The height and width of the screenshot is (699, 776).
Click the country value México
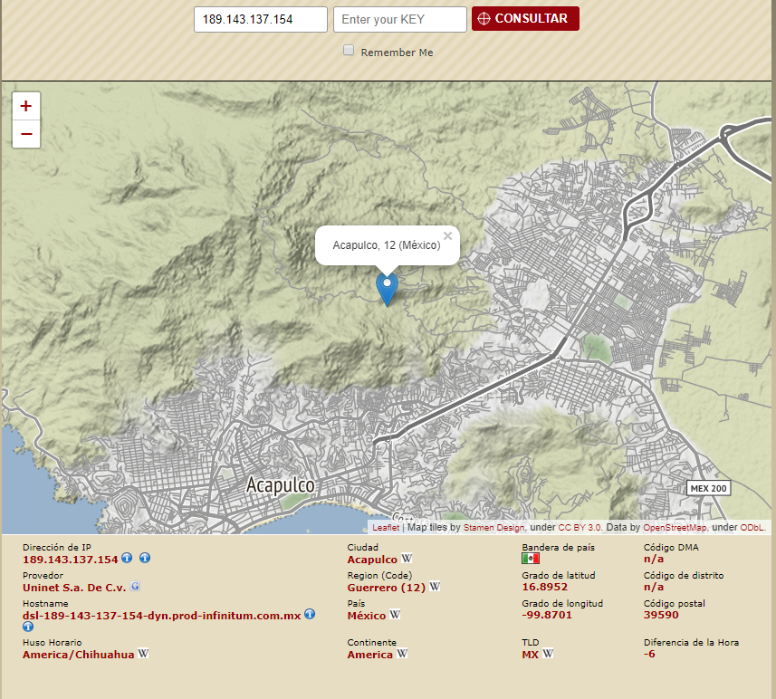366,616
